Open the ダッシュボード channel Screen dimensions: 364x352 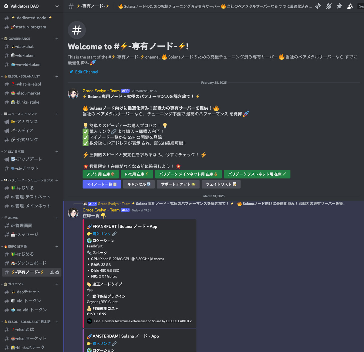32,263
